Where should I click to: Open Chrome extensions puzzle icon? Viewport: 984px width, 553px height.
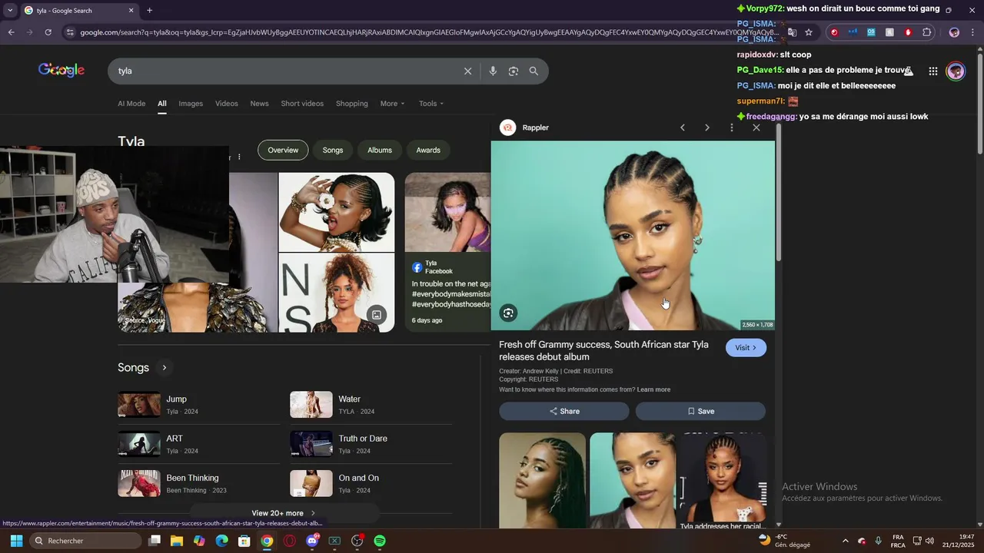tap(927, 32)
